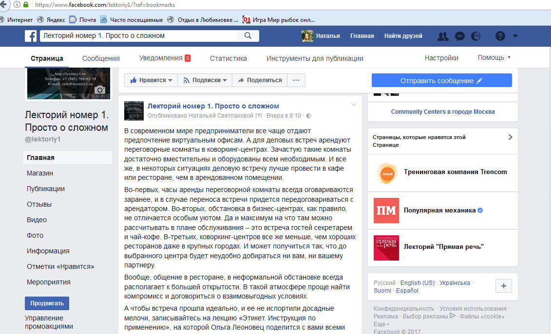
Task: Click the help question mark icon
Action: 500,36
